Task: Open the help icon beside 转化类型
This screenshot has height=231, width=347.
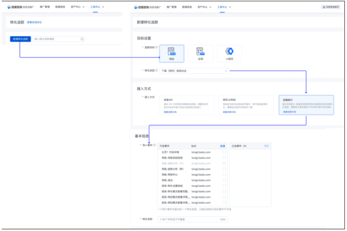Action: [x=157, y=71]
